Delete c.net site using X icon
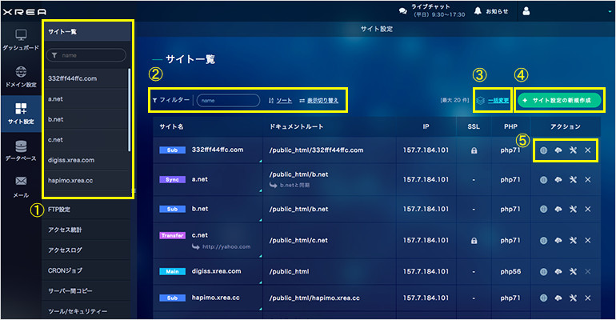The width and height of the screenshot is (616, 320). (x=588, y=238)
